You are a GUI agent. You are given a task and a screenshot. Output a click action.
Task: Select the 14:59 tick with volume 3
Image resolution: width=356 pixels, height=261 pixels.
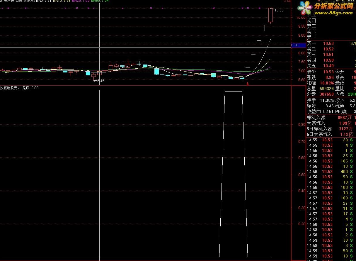click(x=331, y=245)
